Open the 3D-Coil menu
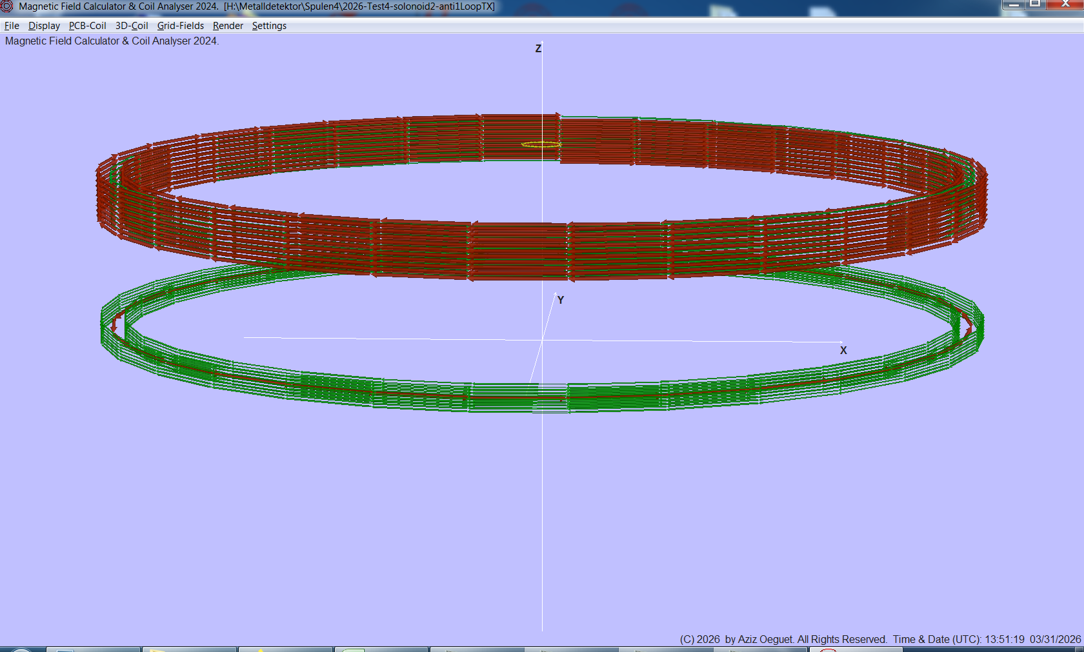The image size is (1084, 652). coord(131,26)
